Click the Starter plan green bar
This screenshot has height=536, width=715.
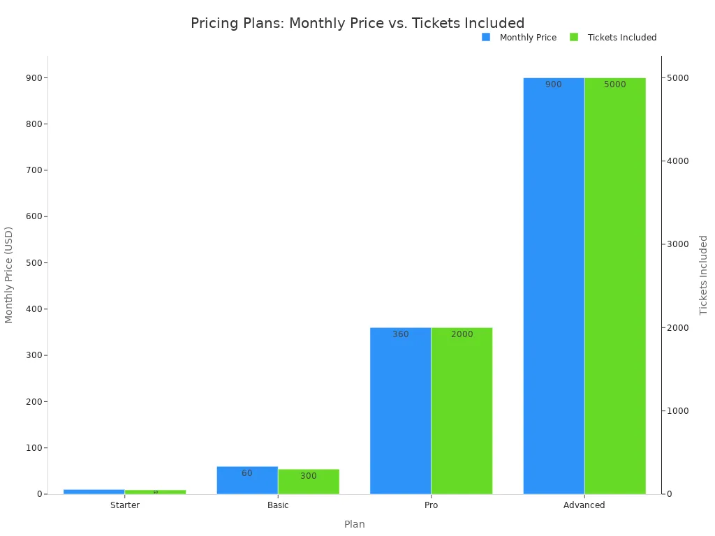tap(155, 492)
